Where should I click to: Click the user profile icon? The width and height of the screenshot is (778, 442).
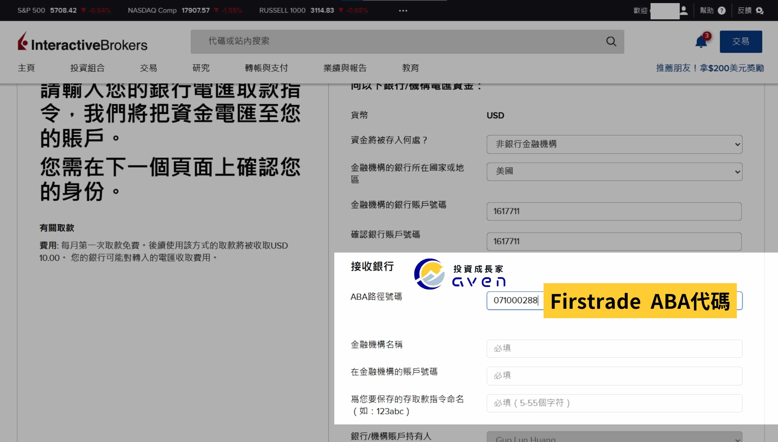pyautogui.click(x=684, y=10)
